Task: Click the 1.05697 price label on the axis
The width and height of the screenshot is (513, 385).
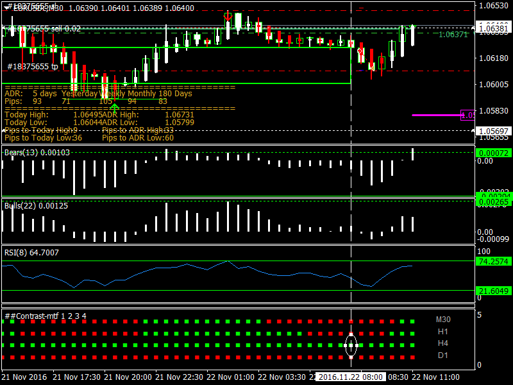Action: [493, 132]
